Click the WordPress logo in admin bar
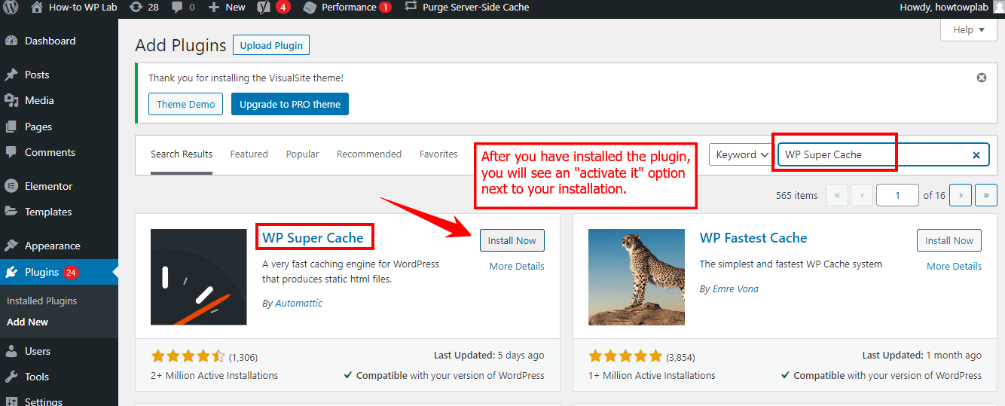1005x406 pixels. coord(11,8)
